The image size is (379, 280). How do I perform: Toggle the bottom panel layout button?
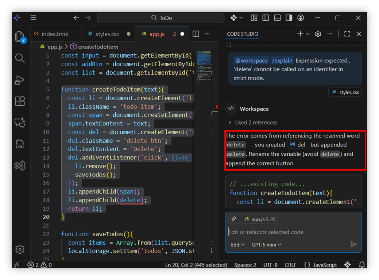point(277,18)
